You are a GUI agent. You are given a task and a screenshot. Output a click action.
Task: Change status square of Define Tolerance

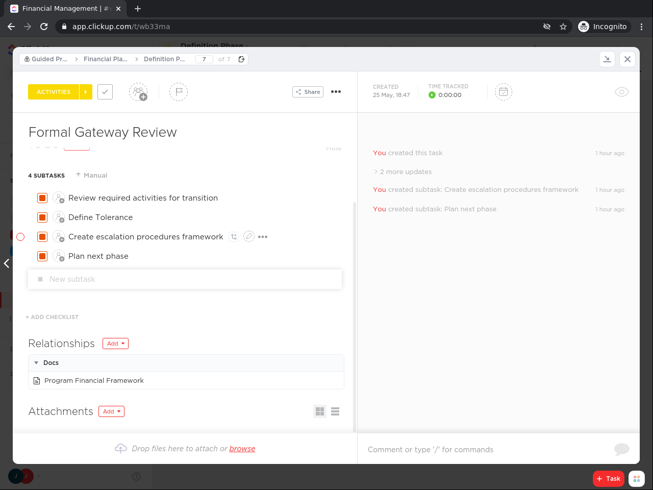point(42,217)
